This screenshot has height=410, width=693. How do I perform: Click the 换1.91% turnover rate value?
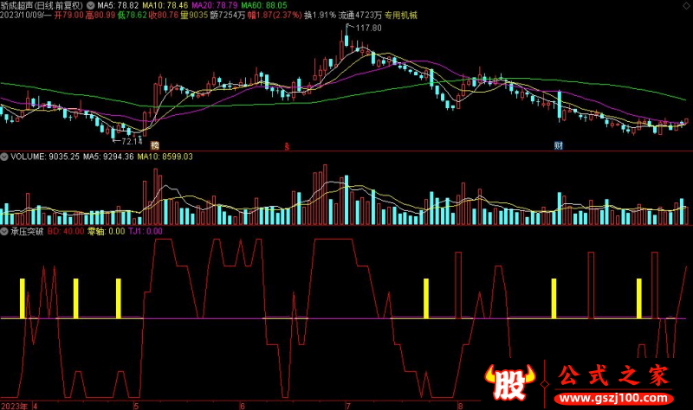point(320,15)
